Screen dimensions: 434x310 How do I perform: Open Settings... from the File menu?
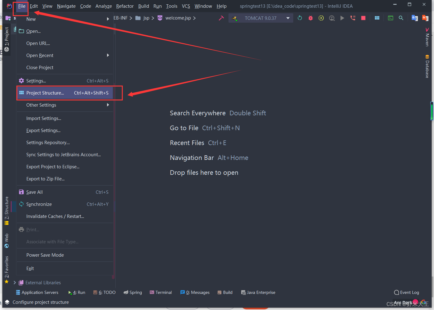(65, 81)
